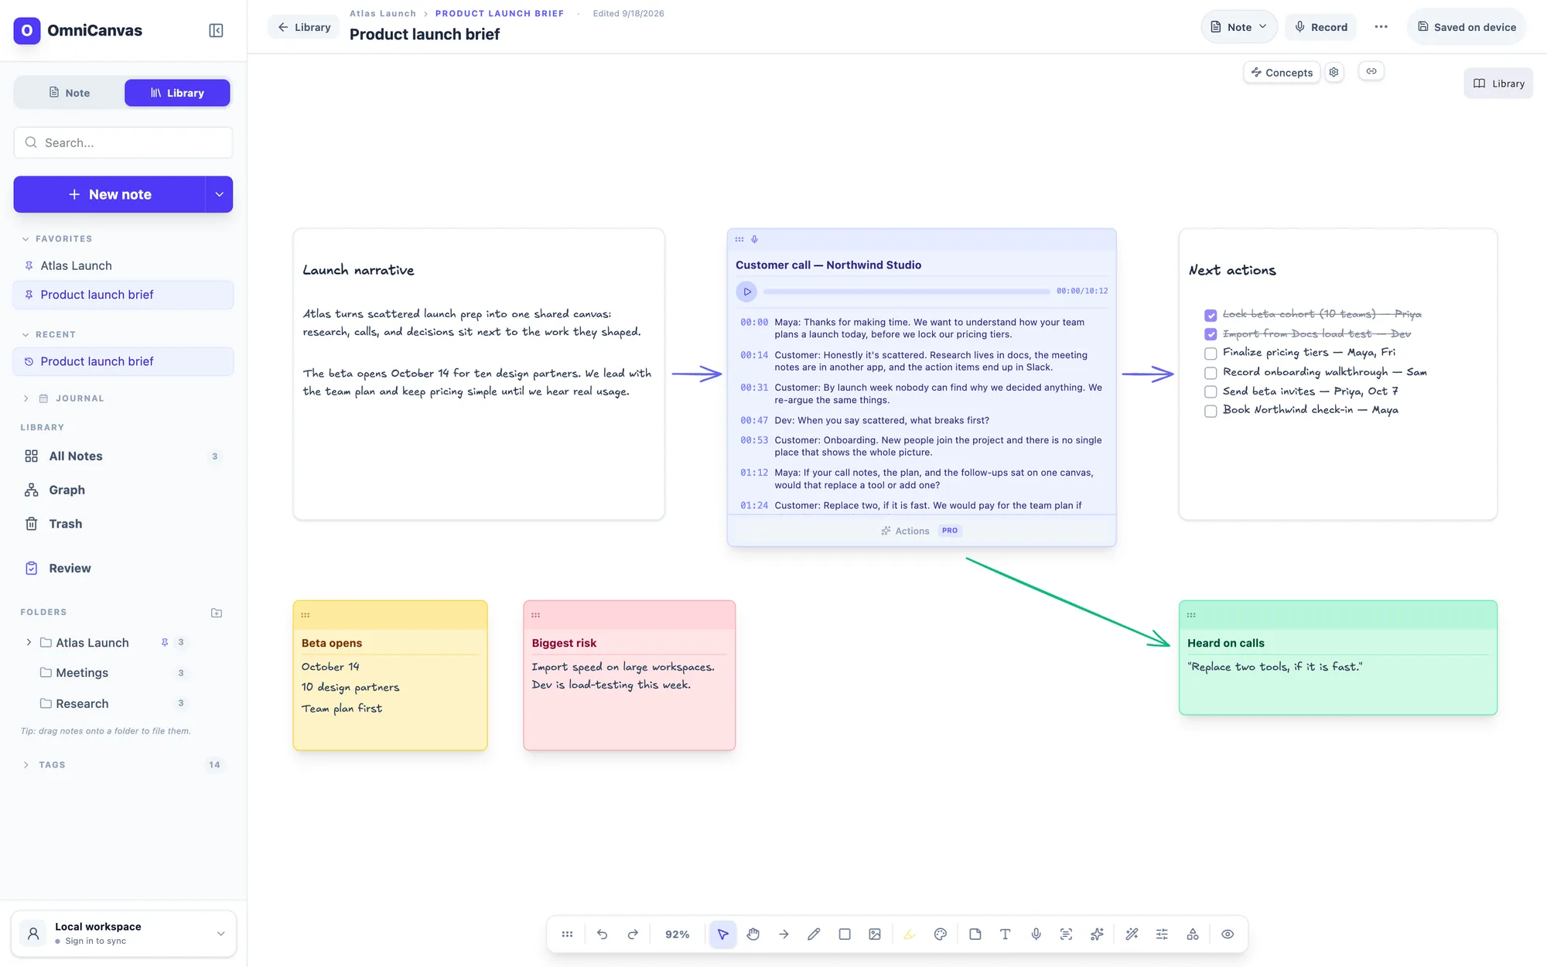Click the microphone icon in bottom toolbar
Image resolution: width=1547 pixels, height=967 pixels.
1036,935
